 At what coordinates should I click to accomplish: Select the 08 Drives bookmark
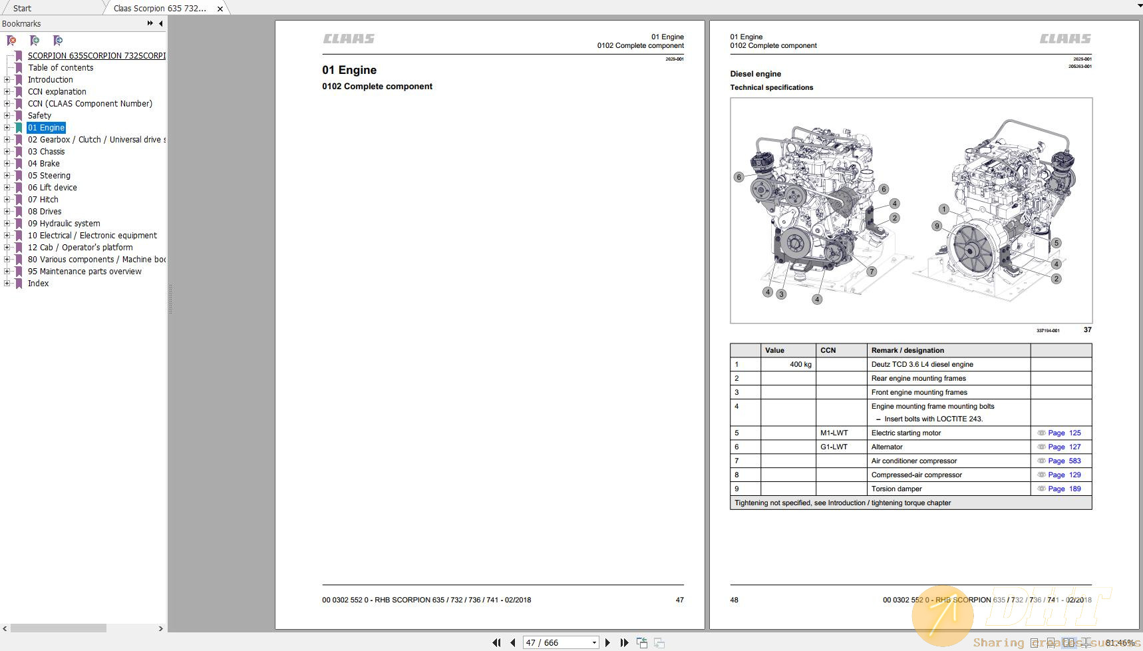45,211
